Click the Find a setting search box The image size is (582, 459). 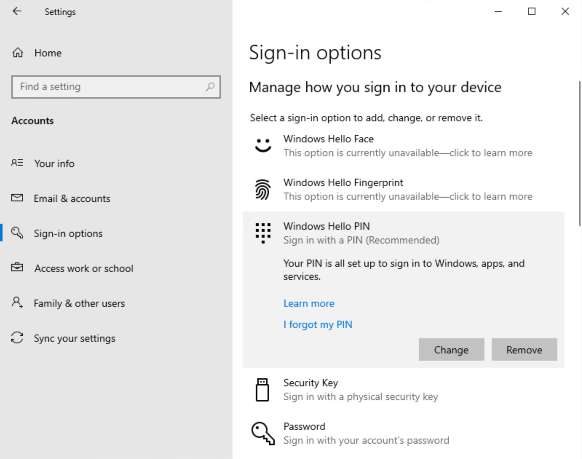[116, 87]
